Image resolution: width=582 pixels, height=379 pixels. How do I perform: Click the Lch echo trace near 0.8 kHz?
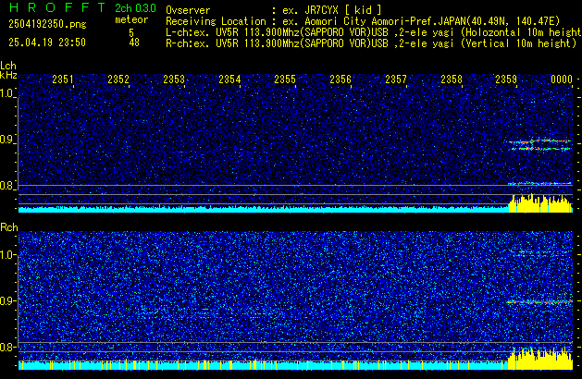point(539,183)
